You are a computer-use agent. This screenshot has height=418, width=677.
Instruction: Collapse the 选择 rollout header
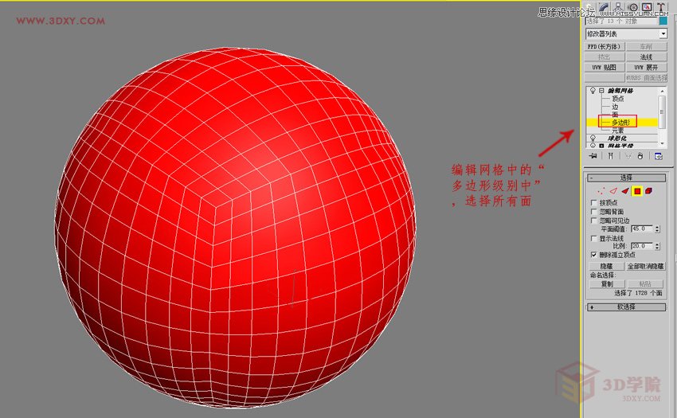coord(626,178)
